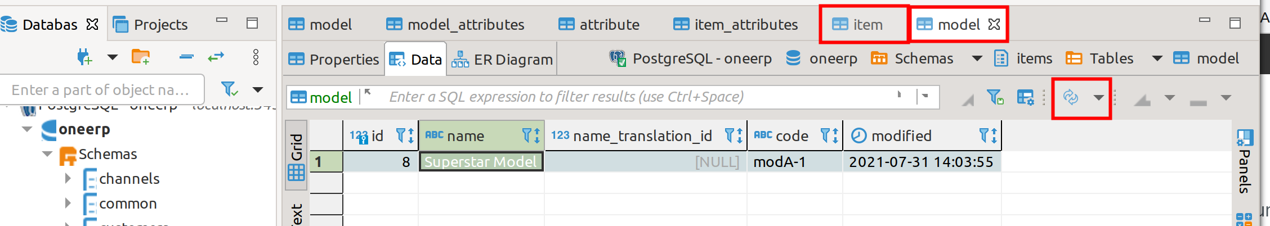
Task: Expand the common schema
Action: [x=68, y=204]
